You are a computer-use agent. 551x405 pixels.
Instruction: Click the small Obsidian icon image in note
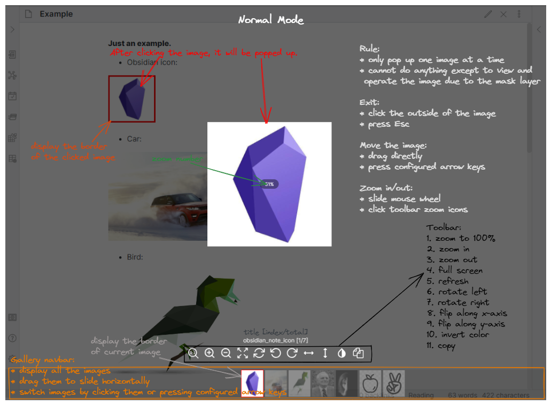tap(132, 99)
